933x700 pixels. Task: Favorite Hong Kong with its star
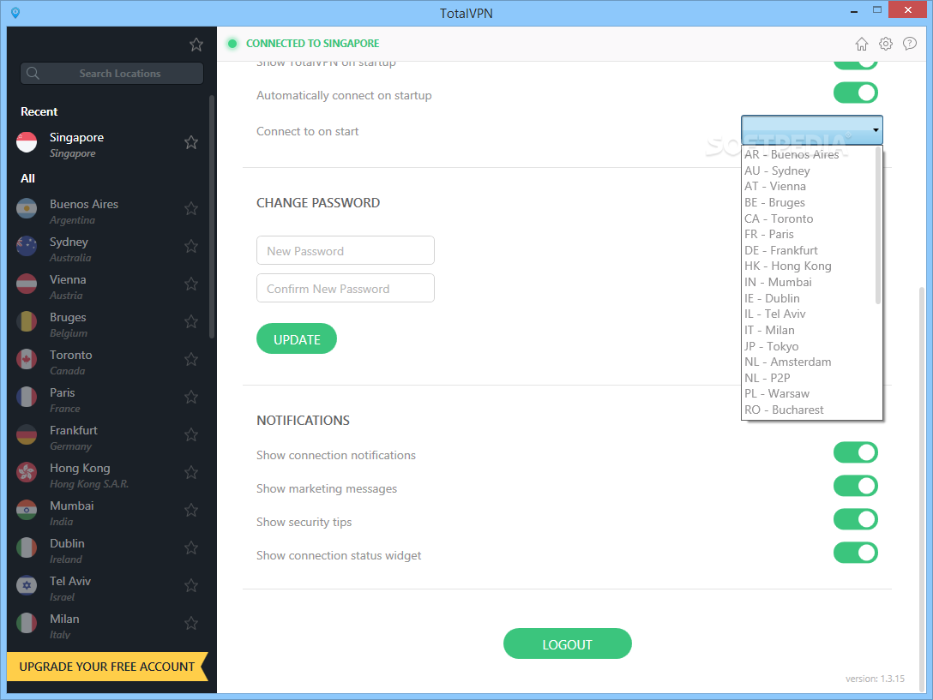pos(191,472)
